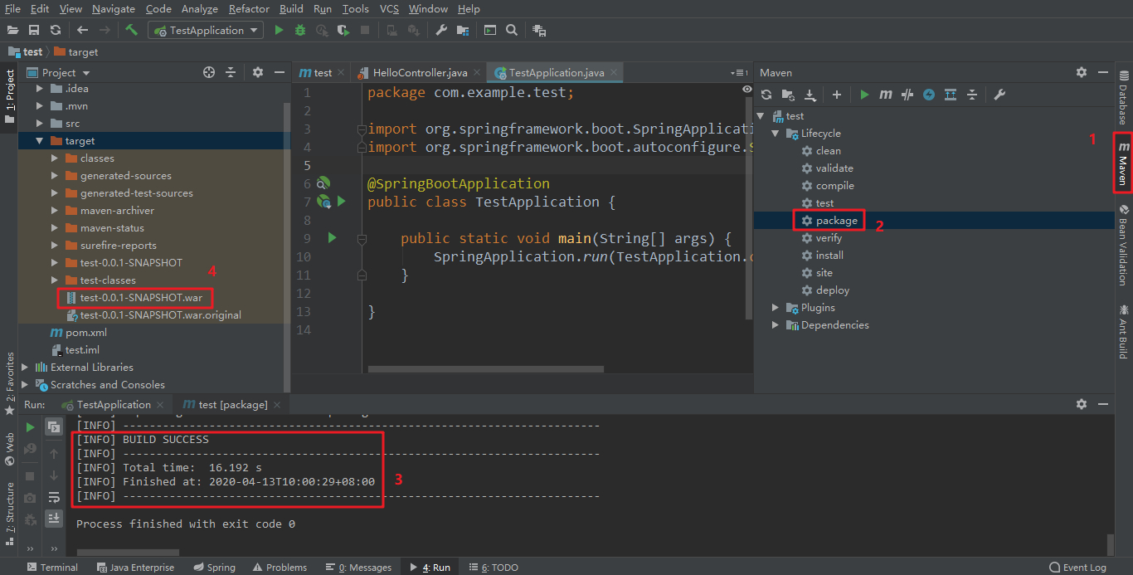Select the install lifecycle goal
The image size is (1133, 575).
click(x=829, y=256)
